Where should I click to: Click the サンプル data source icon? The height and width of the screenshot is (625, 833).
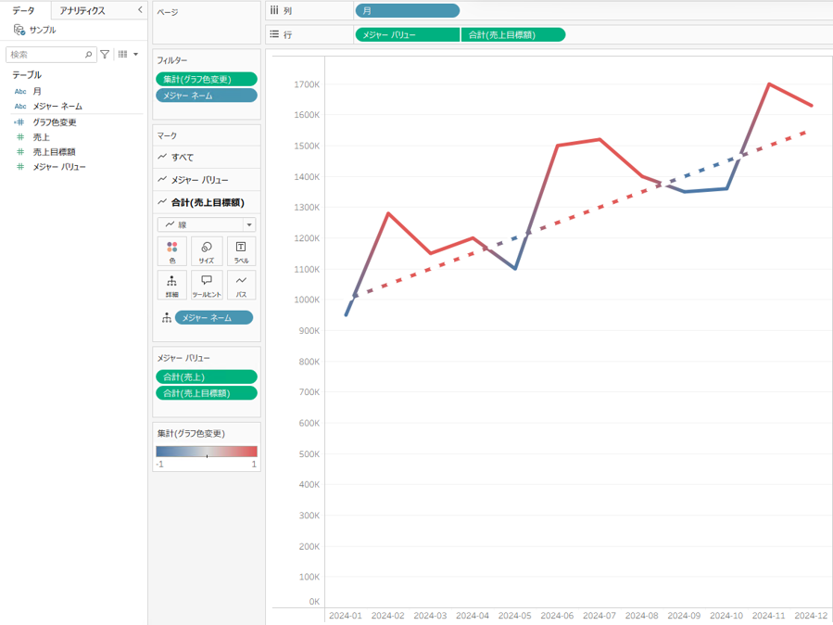pyautogui.click(x=19, y=30)
